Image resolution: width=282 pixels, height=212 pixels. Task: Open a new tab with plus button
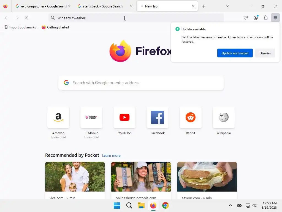204,6
